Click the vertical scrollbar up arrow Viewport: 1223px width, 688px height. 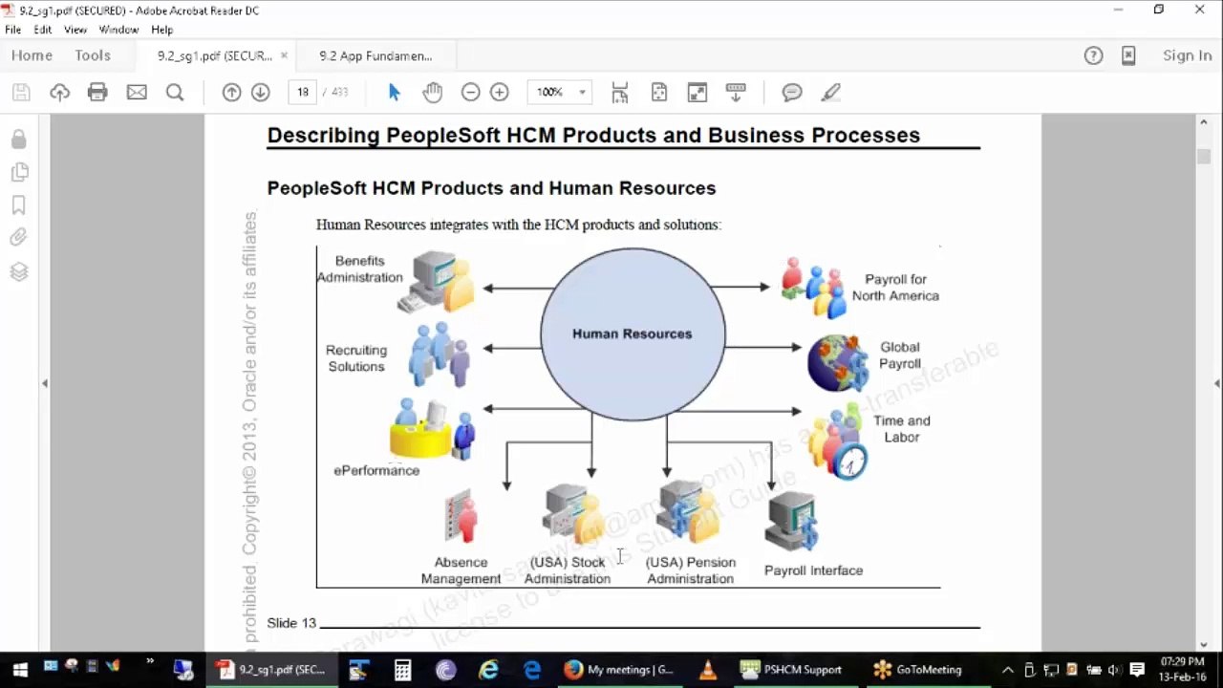click(x=1203, y=122)
